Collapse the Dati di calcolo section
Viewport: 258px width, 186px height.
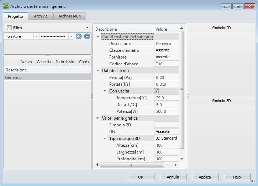(x=98, y=71)
